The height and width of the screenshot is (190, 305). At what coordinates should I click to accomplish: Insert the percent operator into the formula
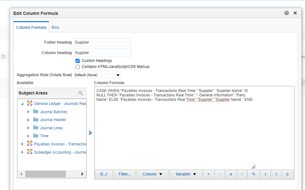(x=253, y=174)
